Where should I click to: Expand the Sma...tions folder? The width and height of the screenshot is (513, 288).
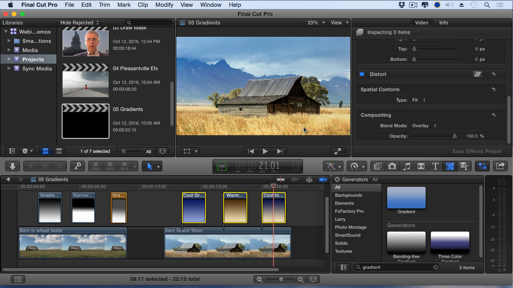click(x=9, y=41)
